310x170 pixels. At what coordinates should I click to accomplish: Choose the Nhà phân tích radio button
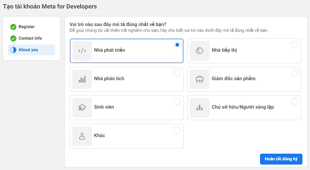pos(177,73)
